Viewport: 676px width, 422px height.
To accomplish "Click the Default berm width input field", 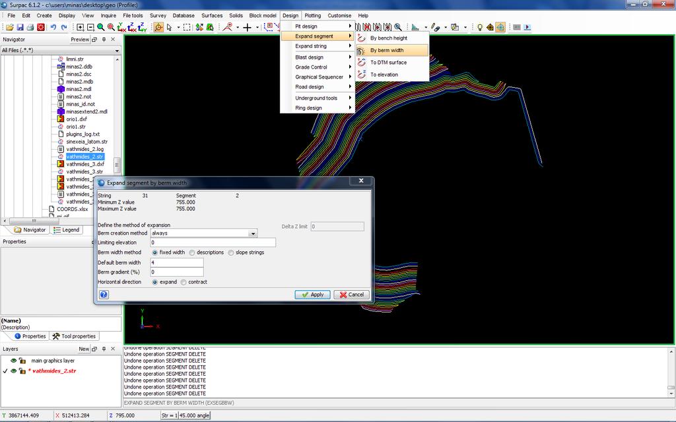I will click(177, 262).
